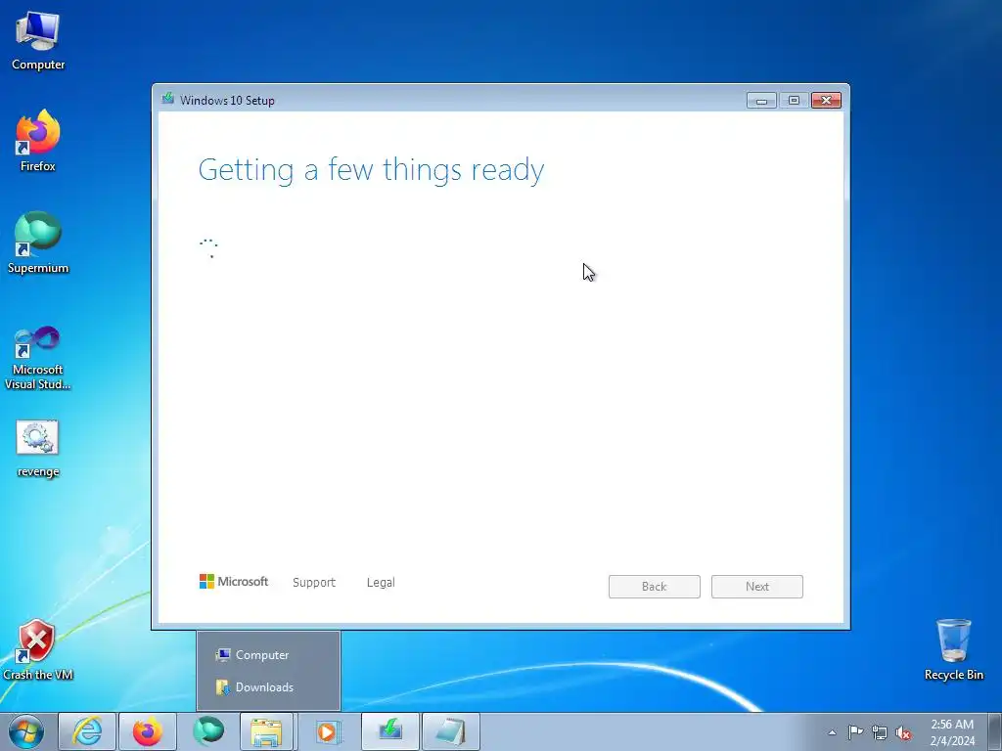Open the Windows Start menu orb
This screenshot has width=1002, height=751.
(x=26, y=731)
